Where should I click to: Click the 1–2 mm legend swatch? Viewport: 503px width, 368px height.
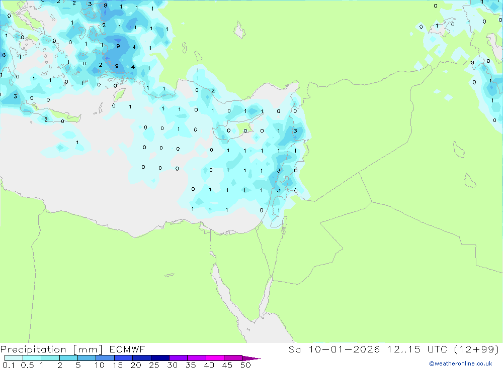click(50, 358)
